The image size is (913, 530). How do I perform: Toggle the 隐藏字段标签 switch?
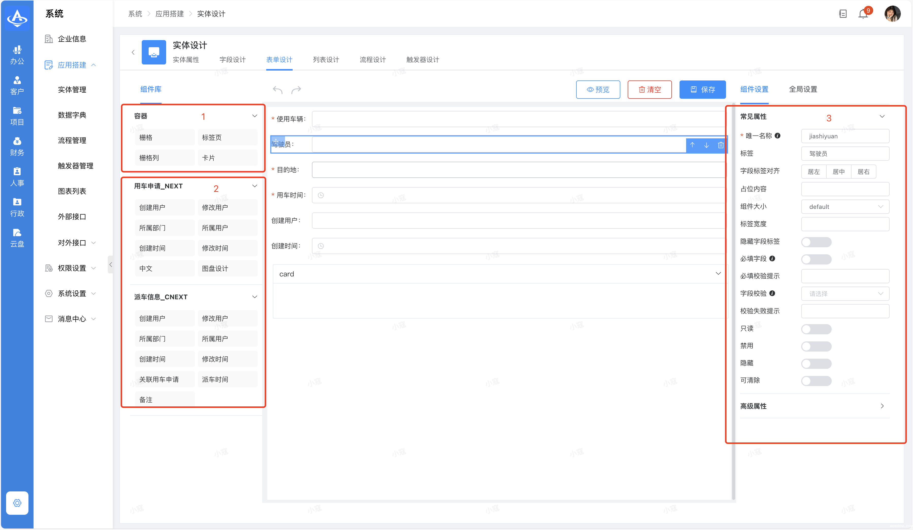click(816, 242)
